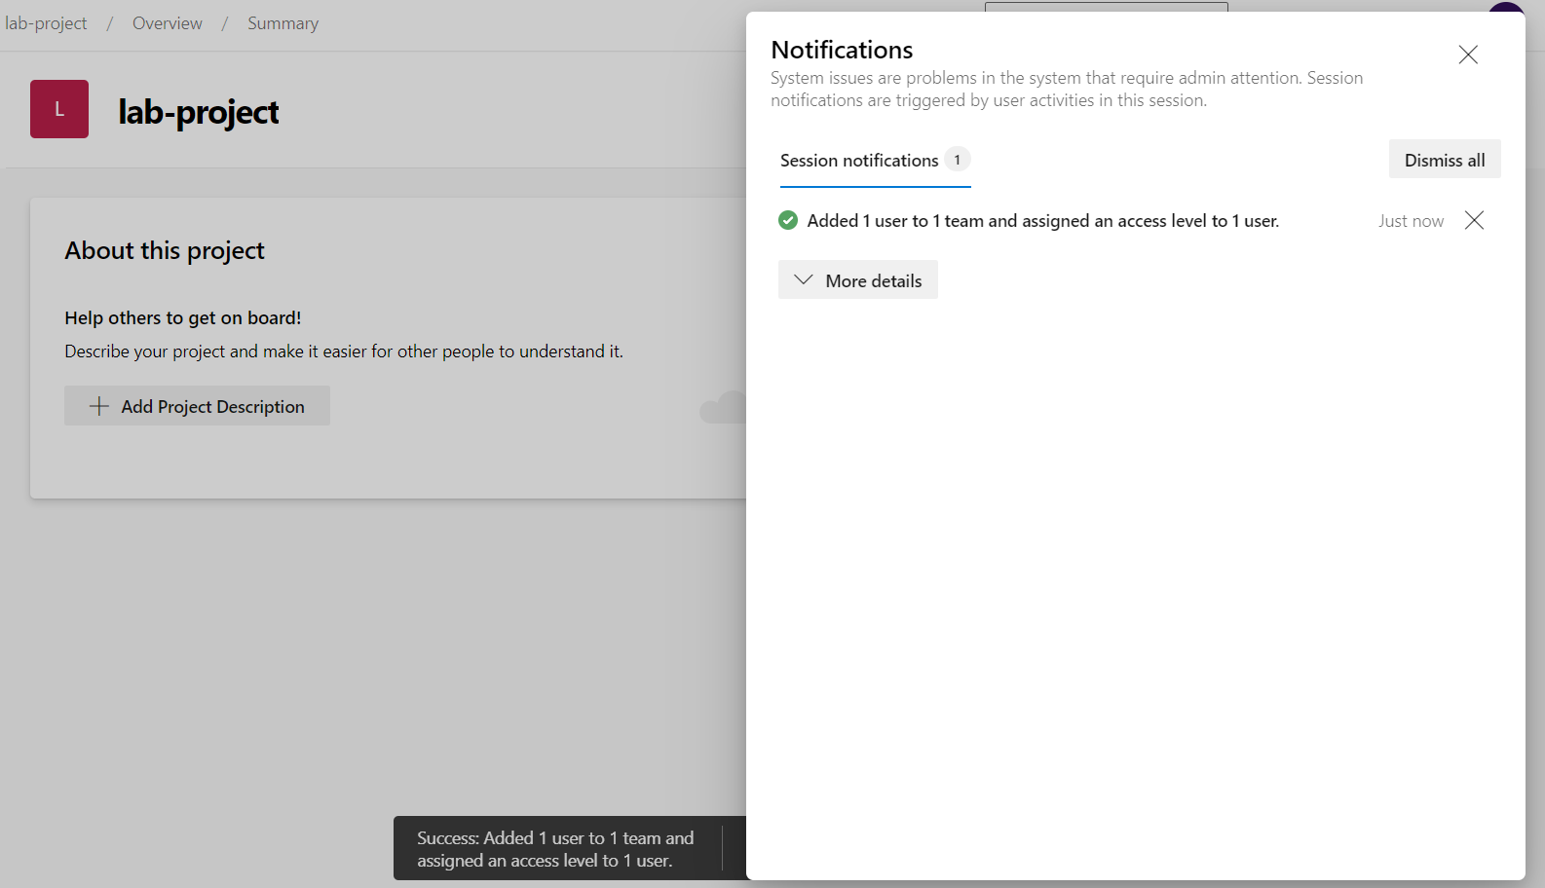Click the 'Describe your project' sentence

tap(344, 351)
